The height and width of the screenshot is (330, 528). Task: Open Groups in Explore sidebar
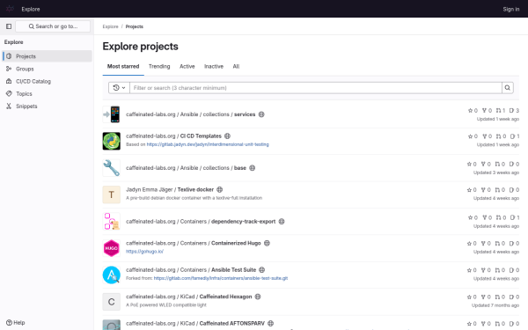[x=48, y=69]
